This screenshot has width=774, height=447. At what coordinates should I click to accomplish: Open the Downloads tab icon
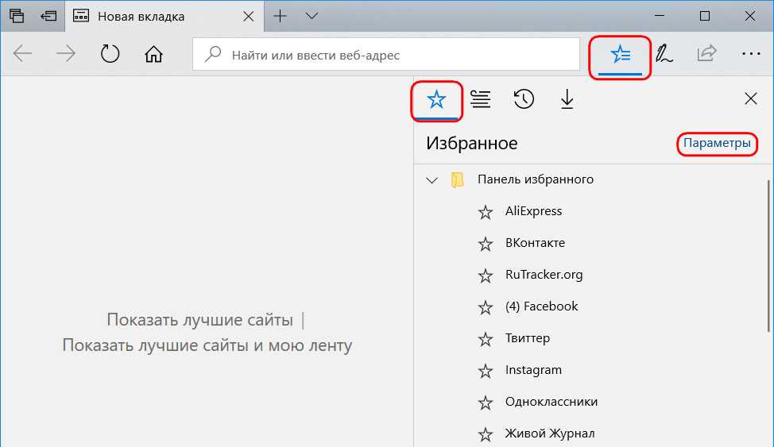pyautogui.click(x=567, y=99)
